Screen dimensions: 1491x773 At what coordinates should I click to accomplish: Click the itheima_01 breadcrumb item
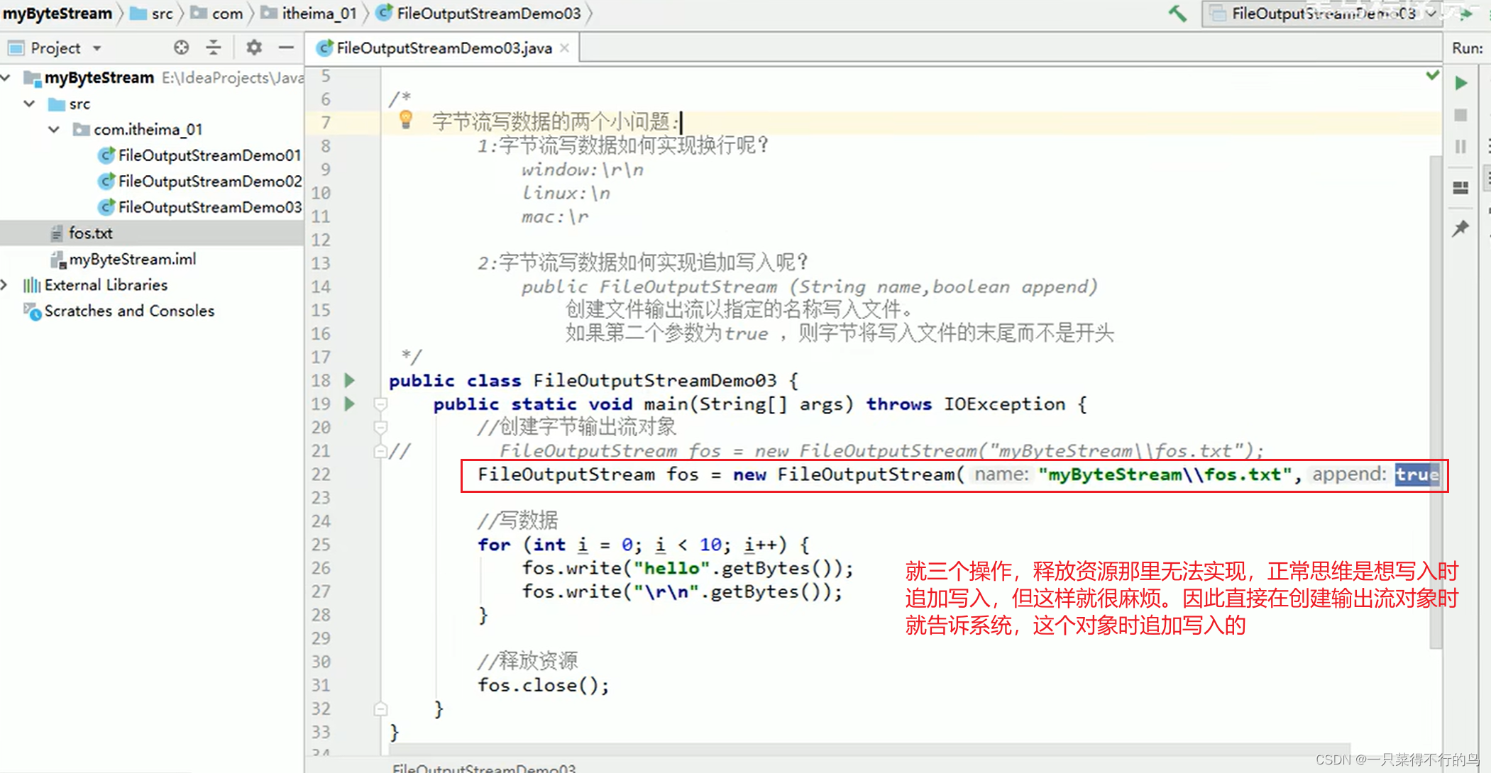pyautogui.click(x=319, y=13)
